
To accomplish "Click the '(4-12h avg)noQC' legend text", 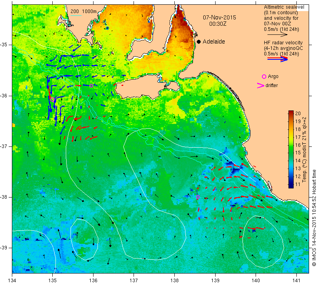I will 283,48.
